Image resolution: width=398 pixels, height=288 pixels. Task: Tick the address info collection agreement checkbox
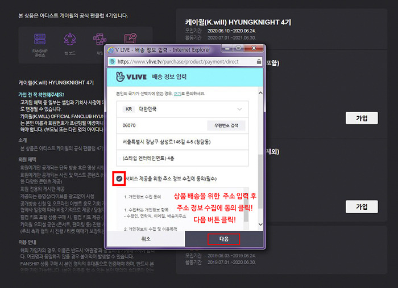pyautogui.click(x=119, y=179)
